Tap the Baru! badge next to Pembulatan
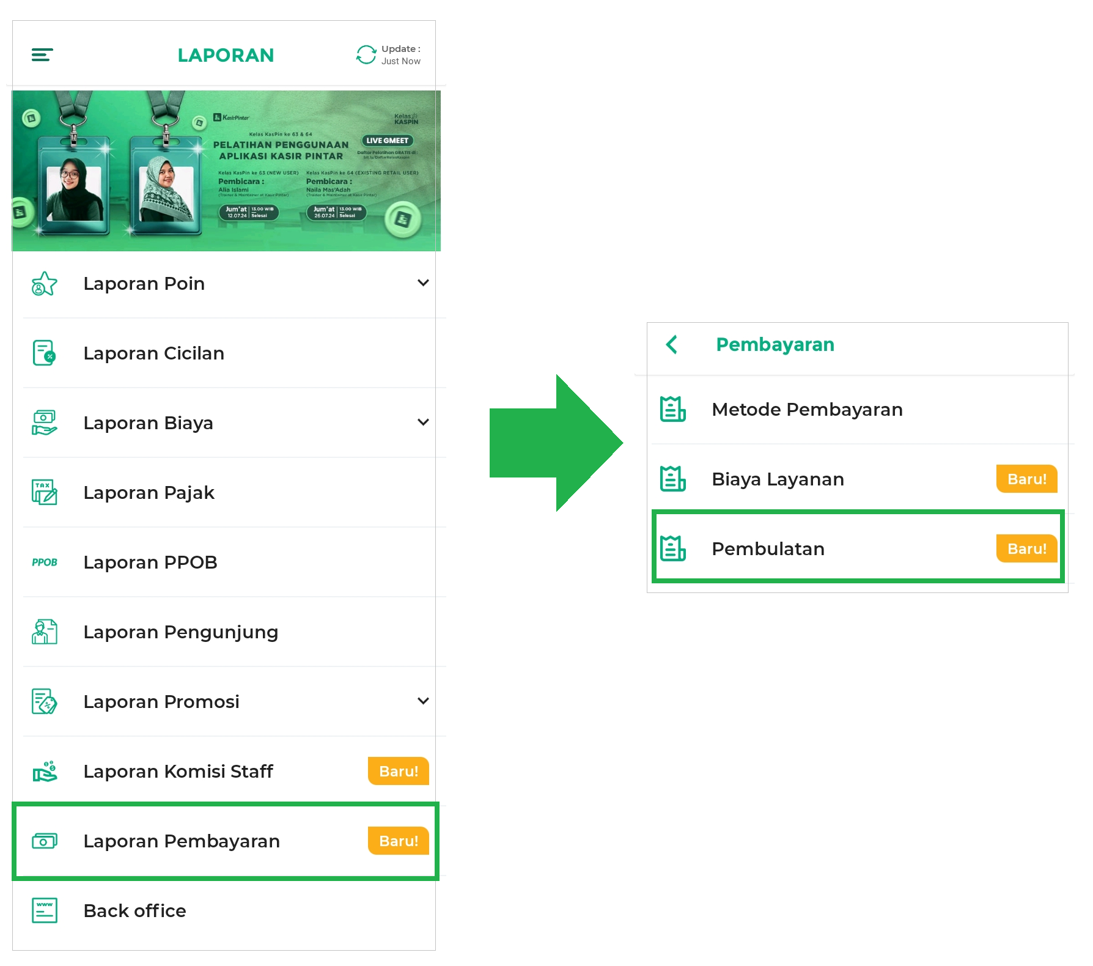This screenshot has height=966, width=1093. (x=1026, y=549)
